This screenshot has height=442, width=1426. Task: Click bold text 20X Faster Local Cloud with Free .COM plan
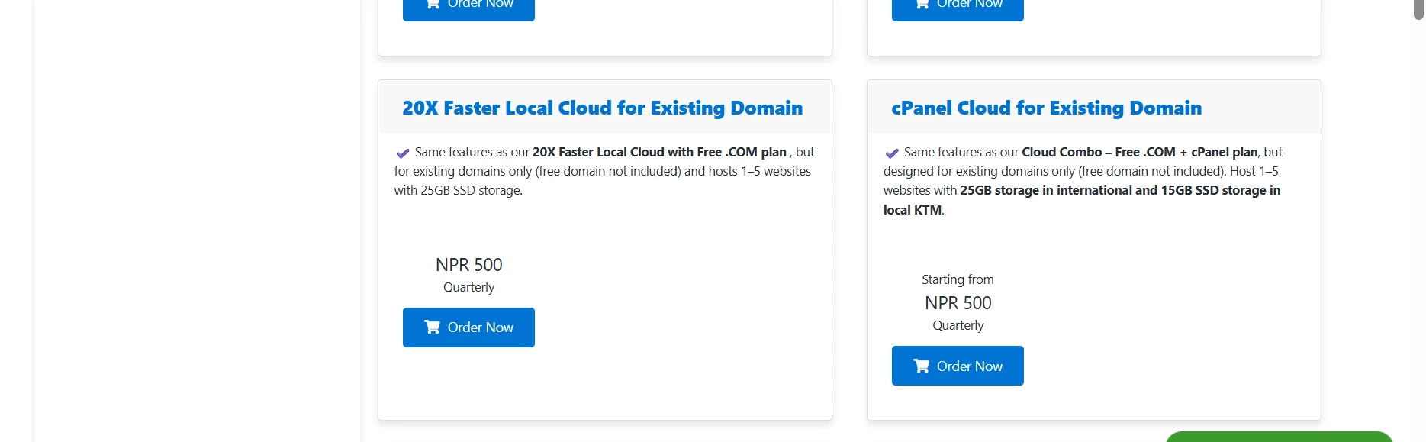(x=659, y=152)
